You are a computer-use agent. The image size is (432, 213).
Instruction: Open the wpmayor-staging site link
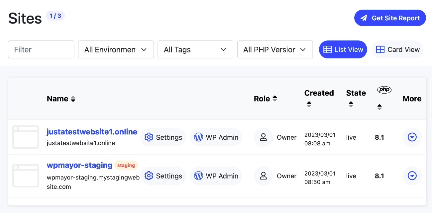pos(79,165)
